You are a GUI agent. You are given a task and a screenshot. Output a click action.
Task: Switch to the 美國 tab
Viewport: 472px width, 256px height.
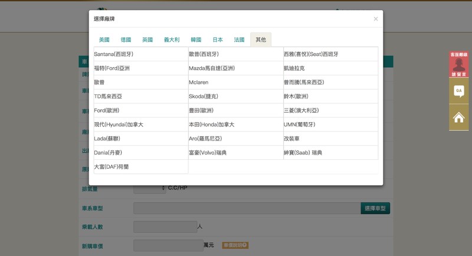104,40
